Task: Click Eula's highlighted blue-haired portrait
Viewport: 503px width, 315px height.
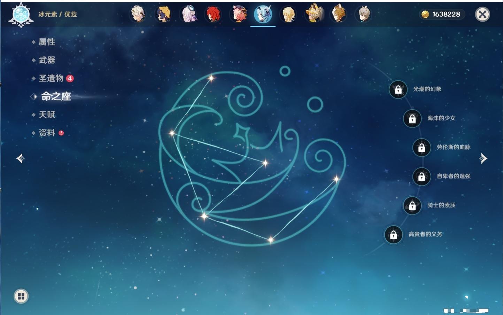Action: click(x=263, y=14)
